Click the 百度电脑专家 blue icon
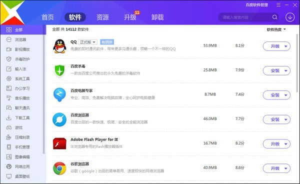This screenshot has width=300, height=184. pyautogui.click(x=59, y=94)
